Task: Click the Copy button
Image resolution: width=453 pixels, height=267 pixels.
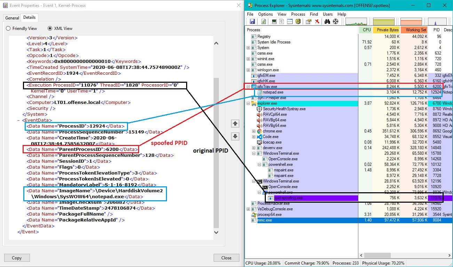Action: [17, 258]
